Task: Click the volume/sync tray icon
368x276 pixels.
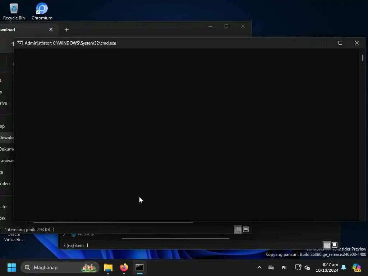Action: (307, 267)
